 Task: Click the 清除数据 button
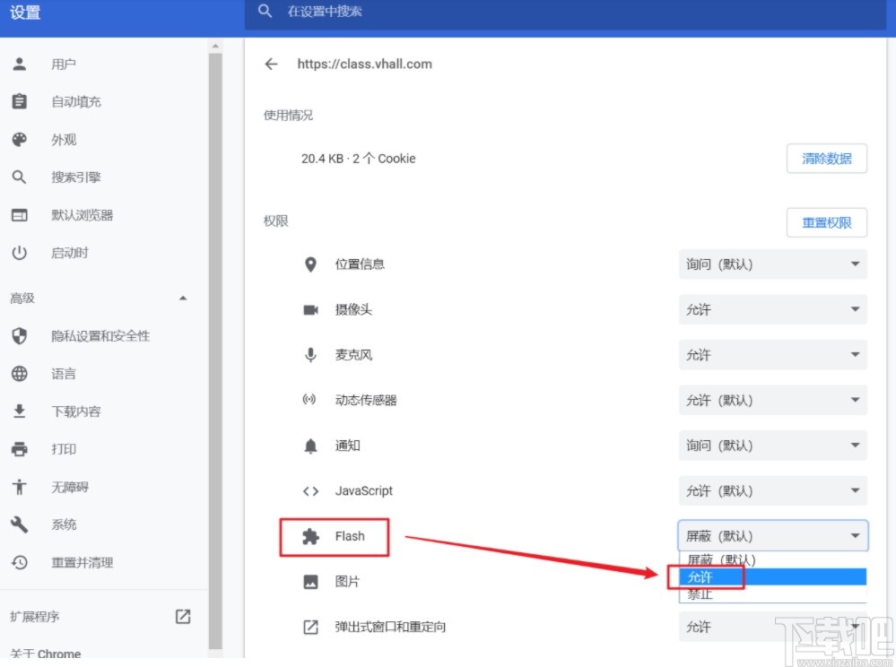(826, 158)
